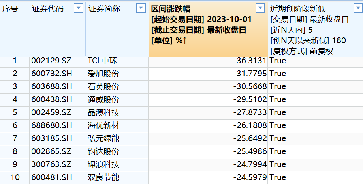Click the 序号 column header

[x=15, y=29]
